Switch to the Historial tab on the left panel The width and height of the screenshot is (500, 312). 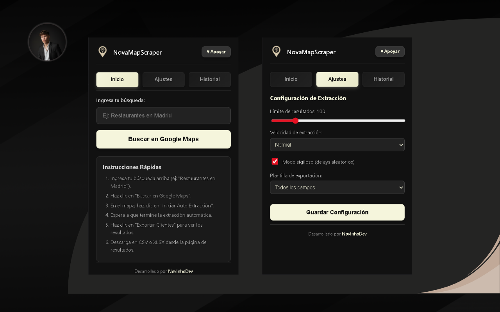[x=209, y=79]
